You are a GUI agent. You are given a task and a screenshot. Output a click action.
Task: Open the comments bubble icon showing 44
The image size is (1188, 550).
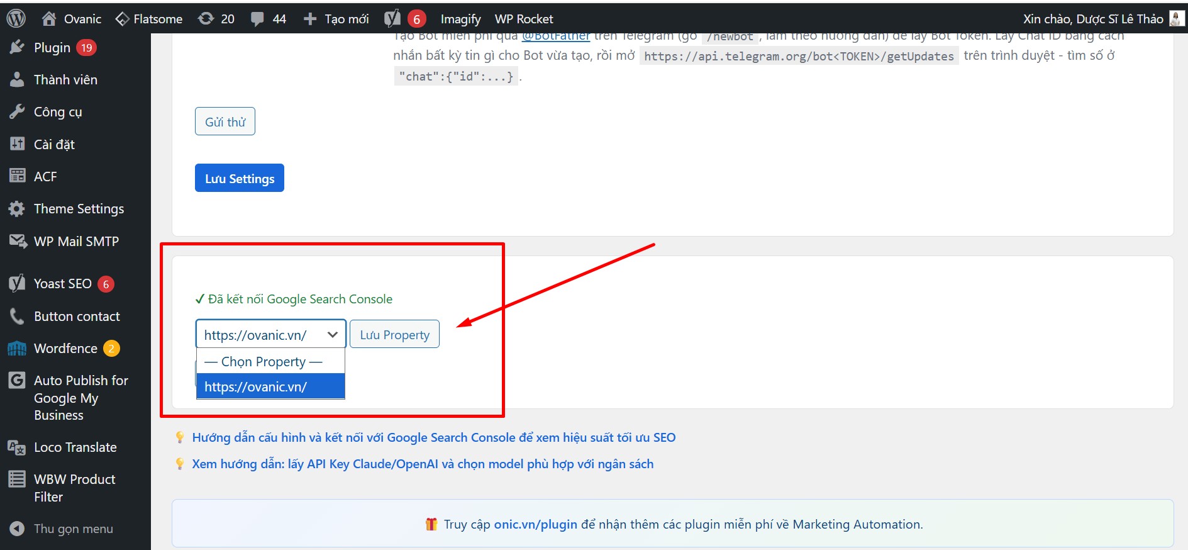(257, 19)
